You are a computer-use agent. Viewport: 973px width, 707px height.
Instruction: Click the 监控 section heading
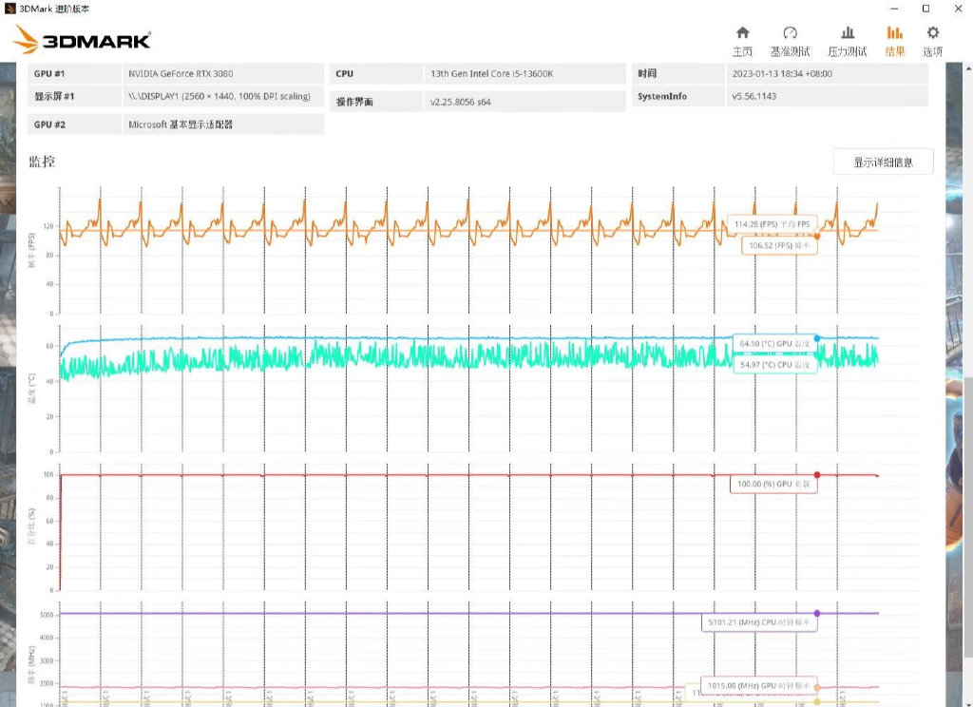pyautogui.click(x=42, y=162)
